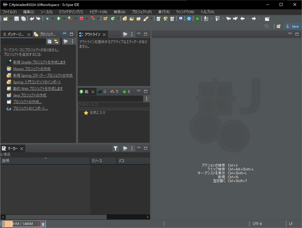The width and height of the screenshot is (302, 228).
Task: Toggle Link with Editor in Package Explorer
Action: pyautogui.click(x=56, y=41)
